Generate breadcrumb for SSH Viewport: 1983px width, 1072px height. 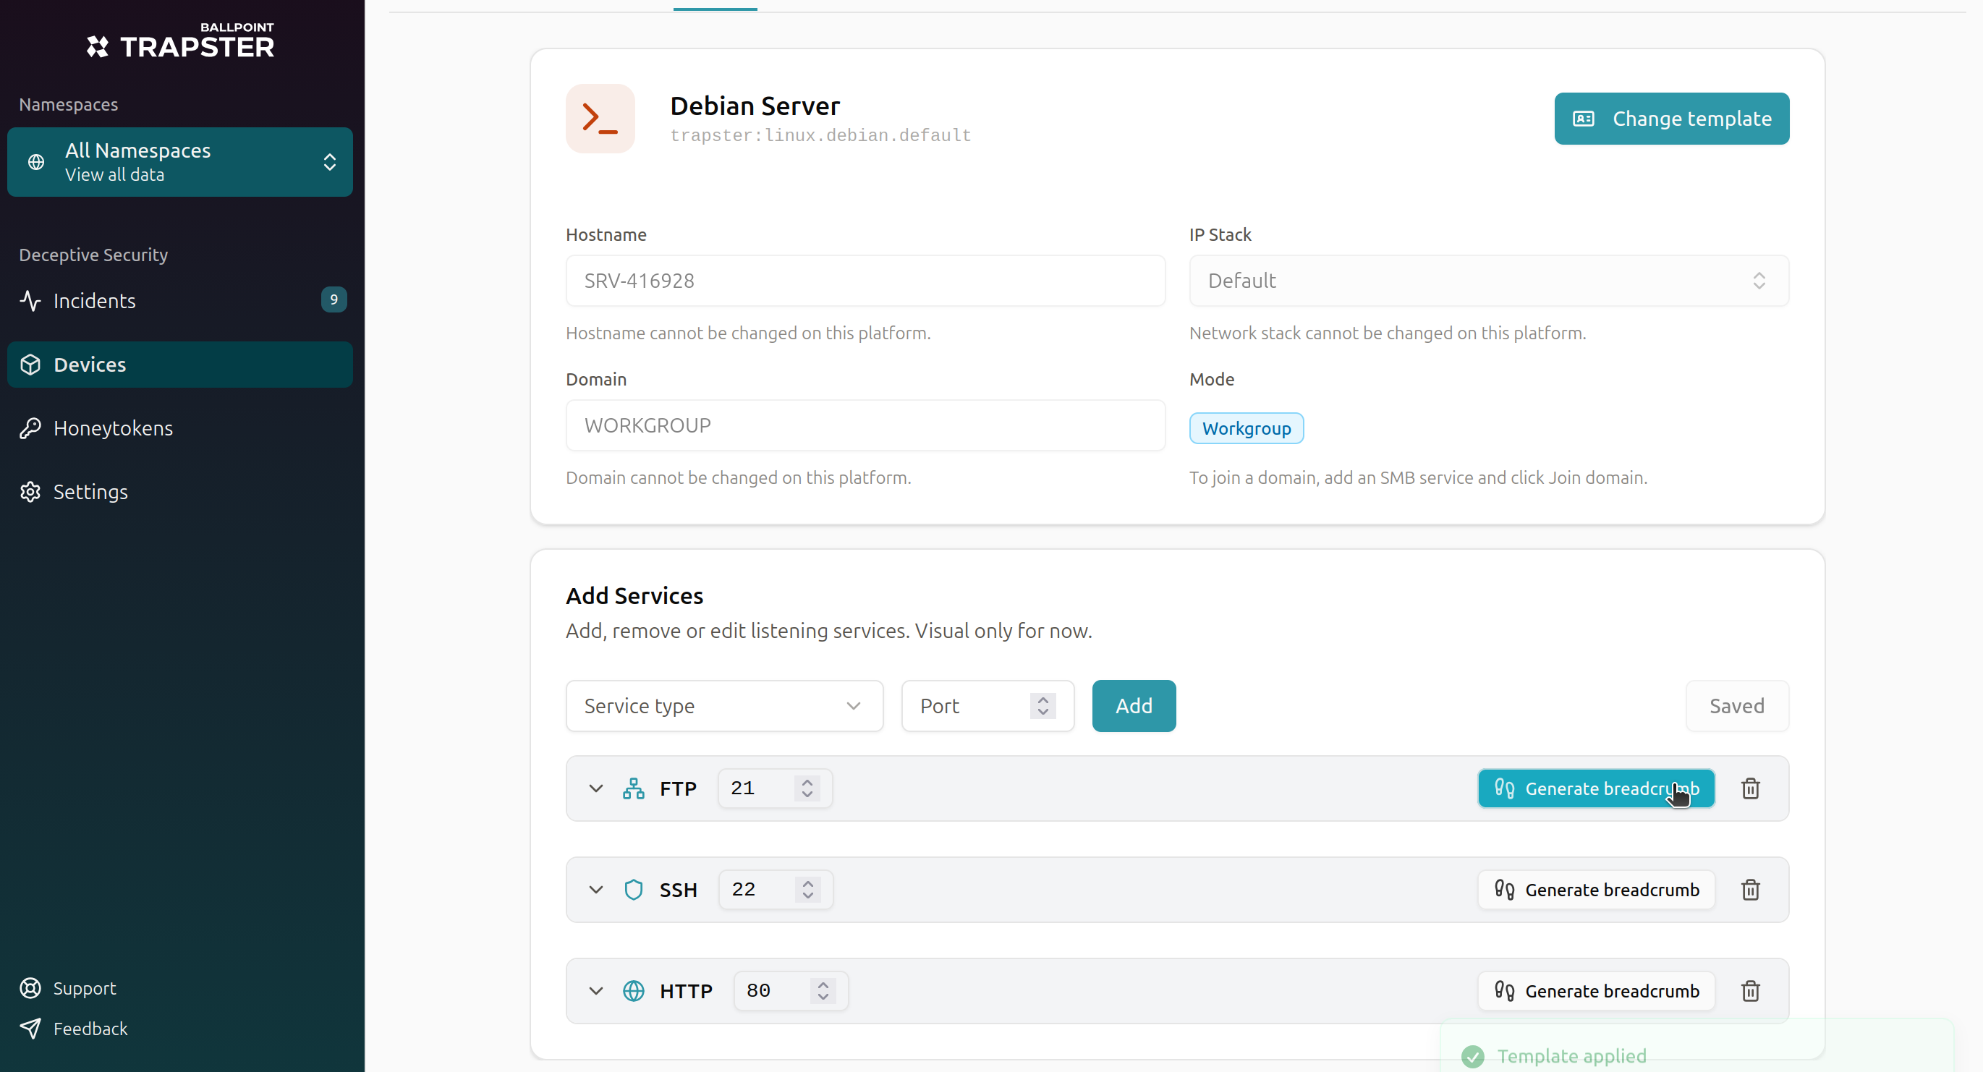1596,890
